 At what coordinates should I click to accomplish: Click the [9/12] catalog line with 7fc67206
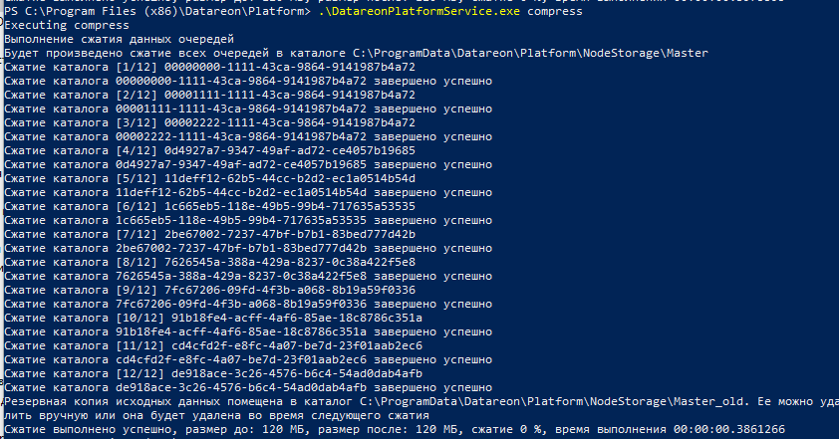click(209, 290)
